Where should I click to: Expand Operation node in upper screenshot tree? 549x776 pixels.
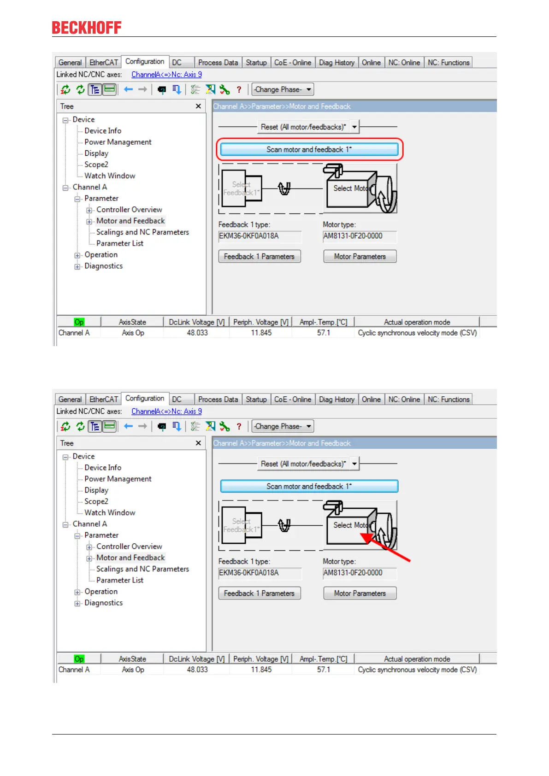77,255
